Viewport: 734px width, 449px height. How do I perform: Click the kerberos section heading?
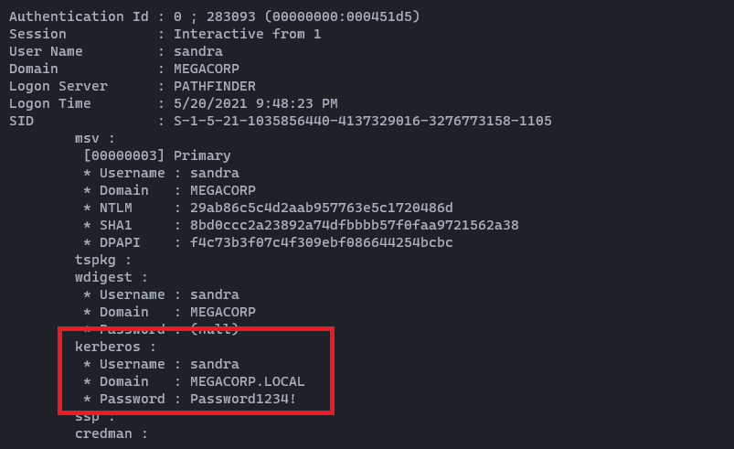tap(115, 347)
